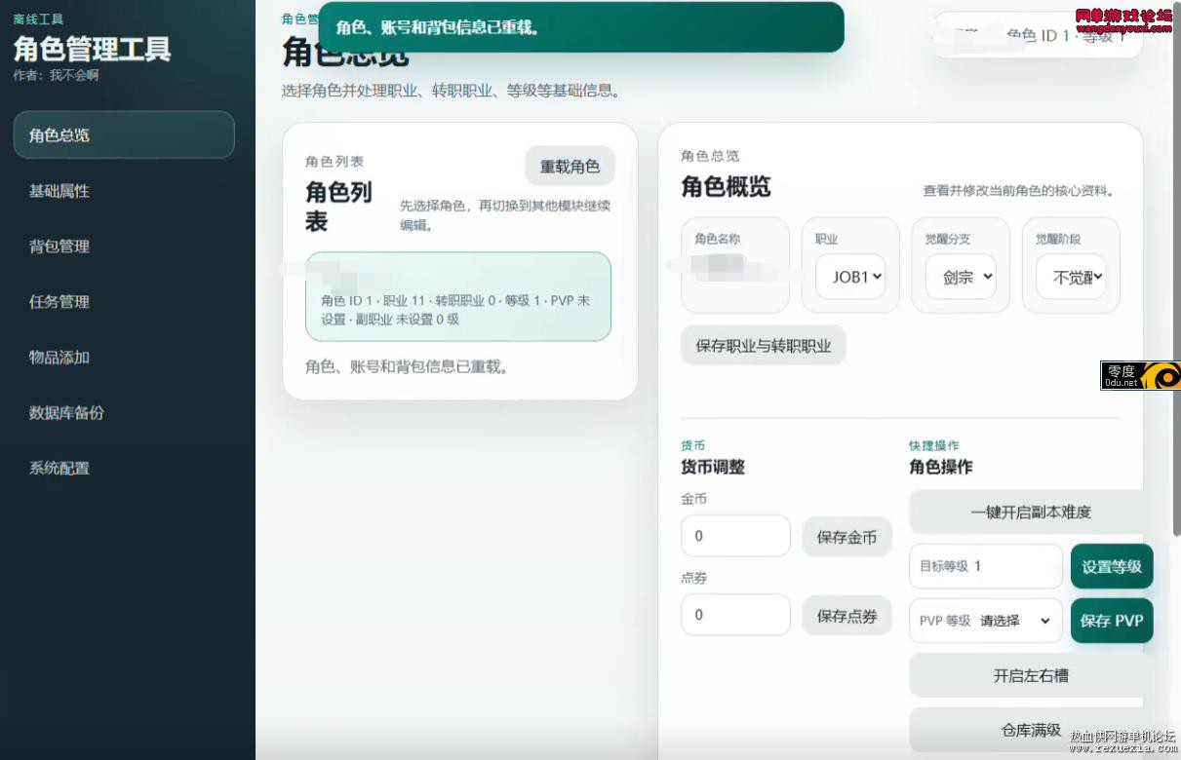The image size is (1181, 760).
Task: Click the 角色概览 heading
Action: point(726,187)
